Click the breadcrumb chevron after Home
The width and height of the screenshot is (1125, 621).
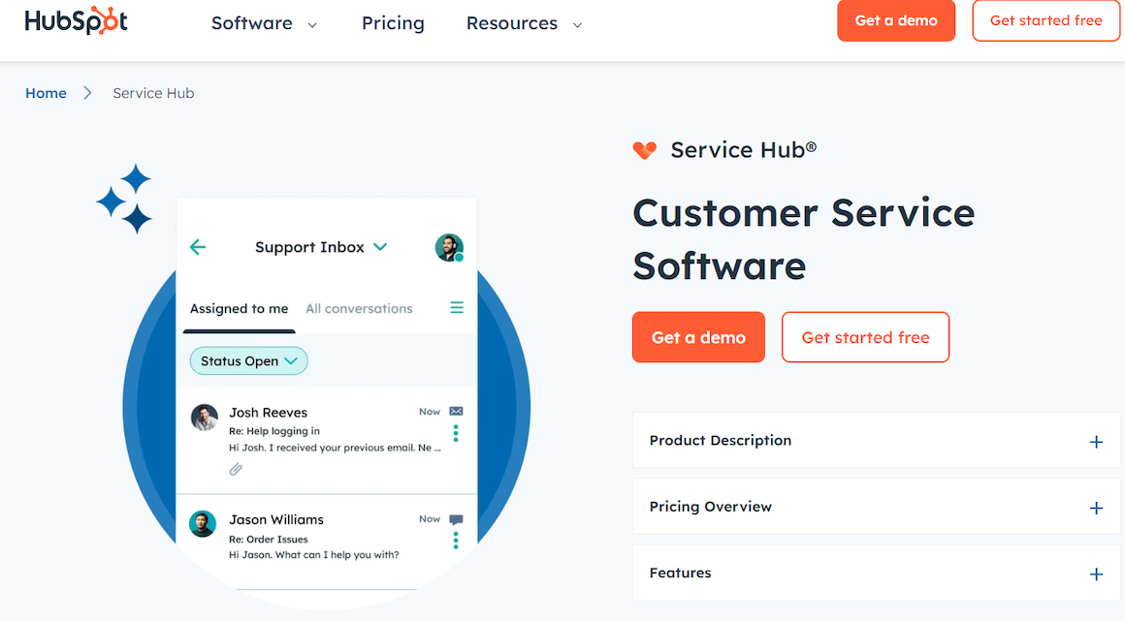[x=86, y=92]
